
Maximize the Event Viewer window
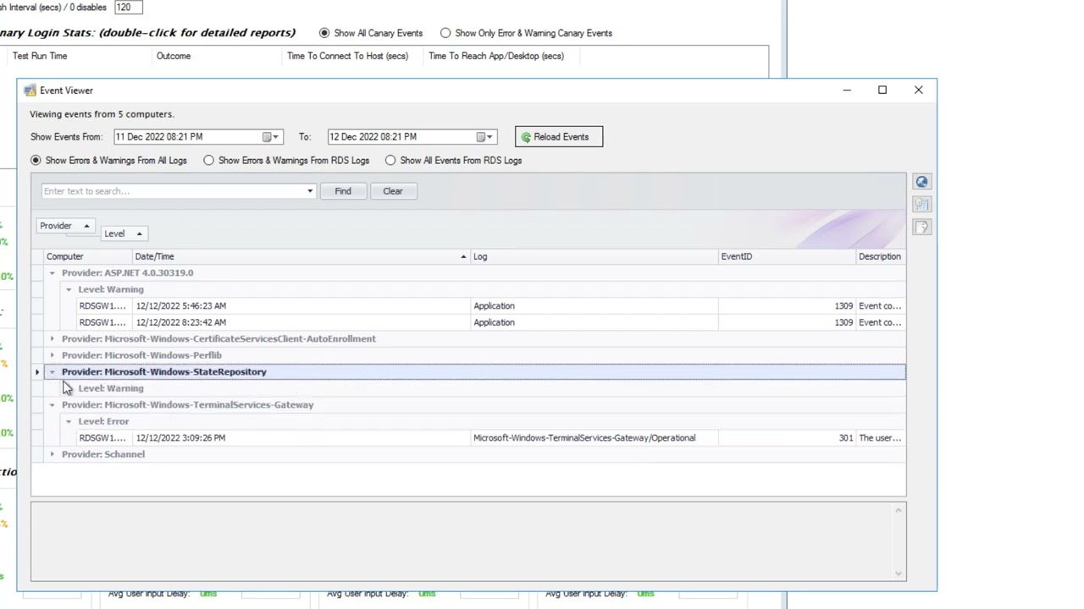pos(882,90)
